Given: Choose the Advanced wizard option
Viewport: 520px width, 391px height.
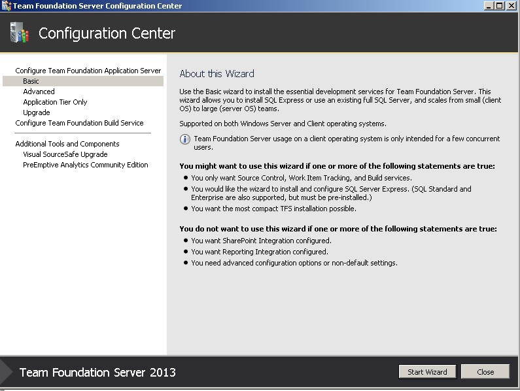Looking at the screenshot, I should [39, 92].
